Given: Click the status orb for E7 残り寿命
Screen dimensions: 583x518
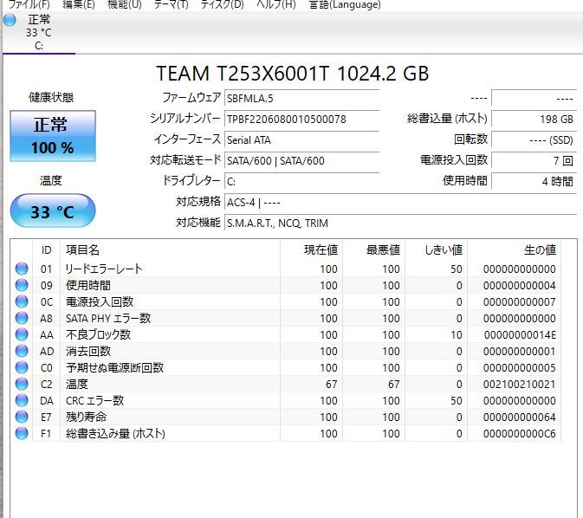Looking at the screenshot, I should click(22, 417).
